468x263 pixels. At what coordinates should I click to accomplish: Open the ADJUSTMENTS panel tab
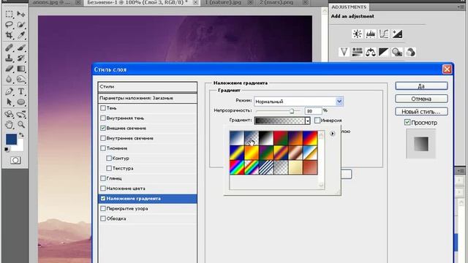(349, 7)
